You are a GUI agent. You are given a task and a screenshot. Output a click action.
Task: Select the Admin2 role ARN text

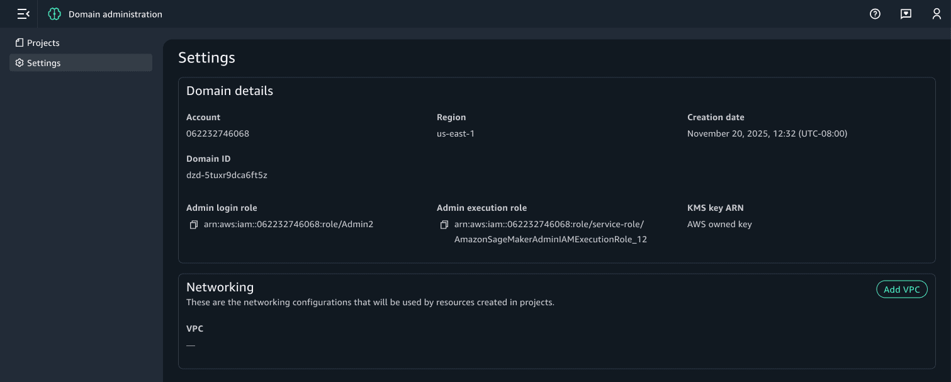pyautogui.click(x=289, y=224)
